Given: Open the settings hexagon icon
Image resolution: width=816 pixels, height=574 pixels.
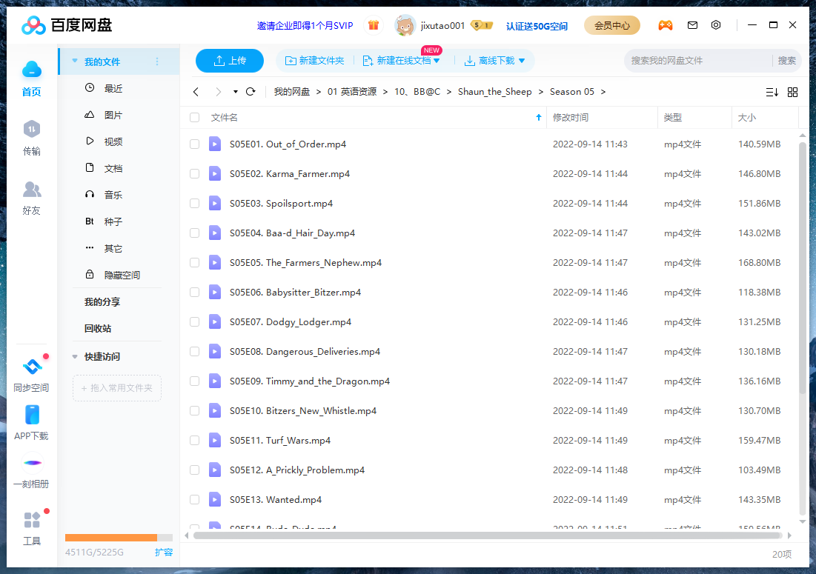Looking at the screenshot, I should (716, 25).
